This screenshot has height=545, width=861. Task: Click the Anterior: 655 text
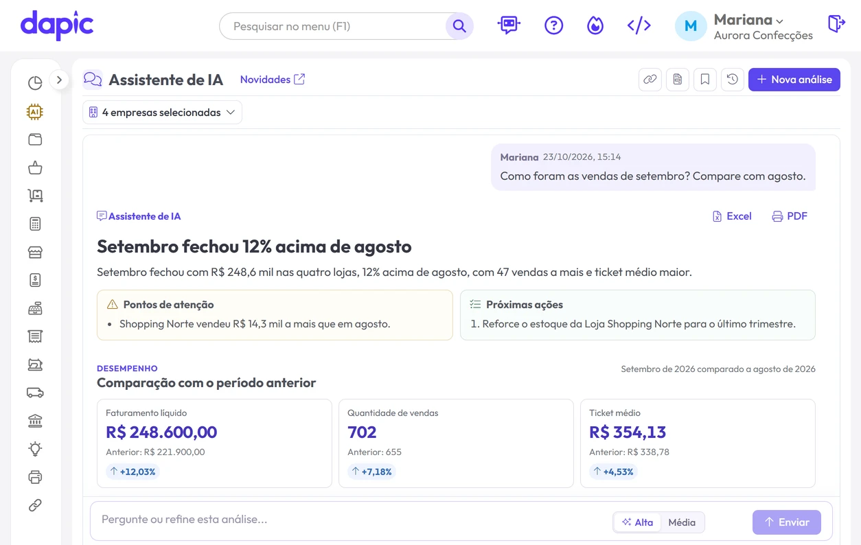click(x=374, y=452)
